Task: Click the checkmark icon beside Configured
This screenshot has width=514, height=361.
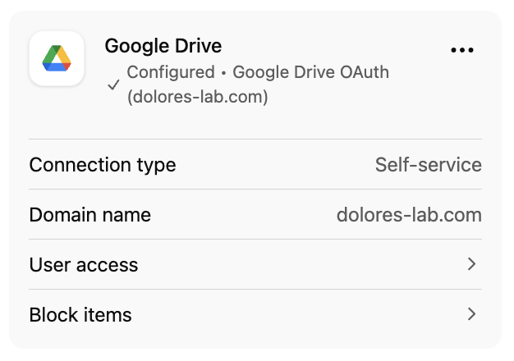Action: 114,85
